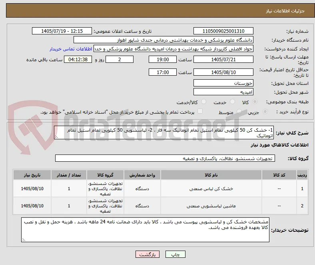Click the چاپ (print) button

click(175, 254)
